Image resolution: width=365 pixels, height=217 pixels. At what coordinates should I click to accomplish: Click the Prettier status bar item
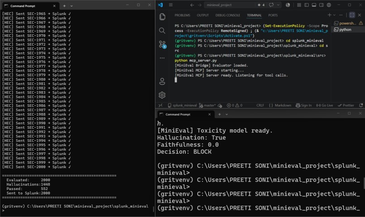click(x=346, y=105)
